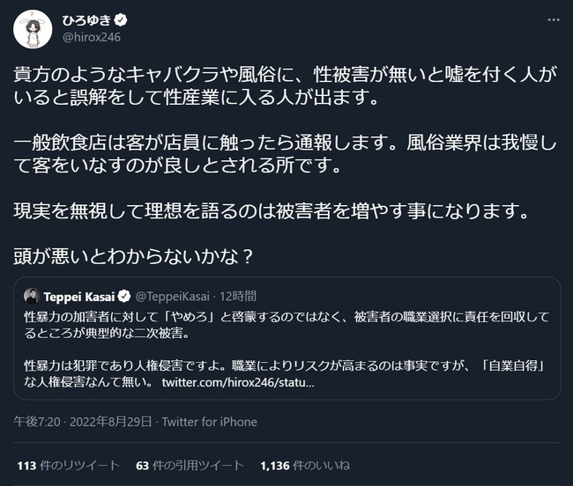This screenshot has width=573, height=486.
Task: View the 1,136 件のいいね list
Action: [x=305, y=466]
